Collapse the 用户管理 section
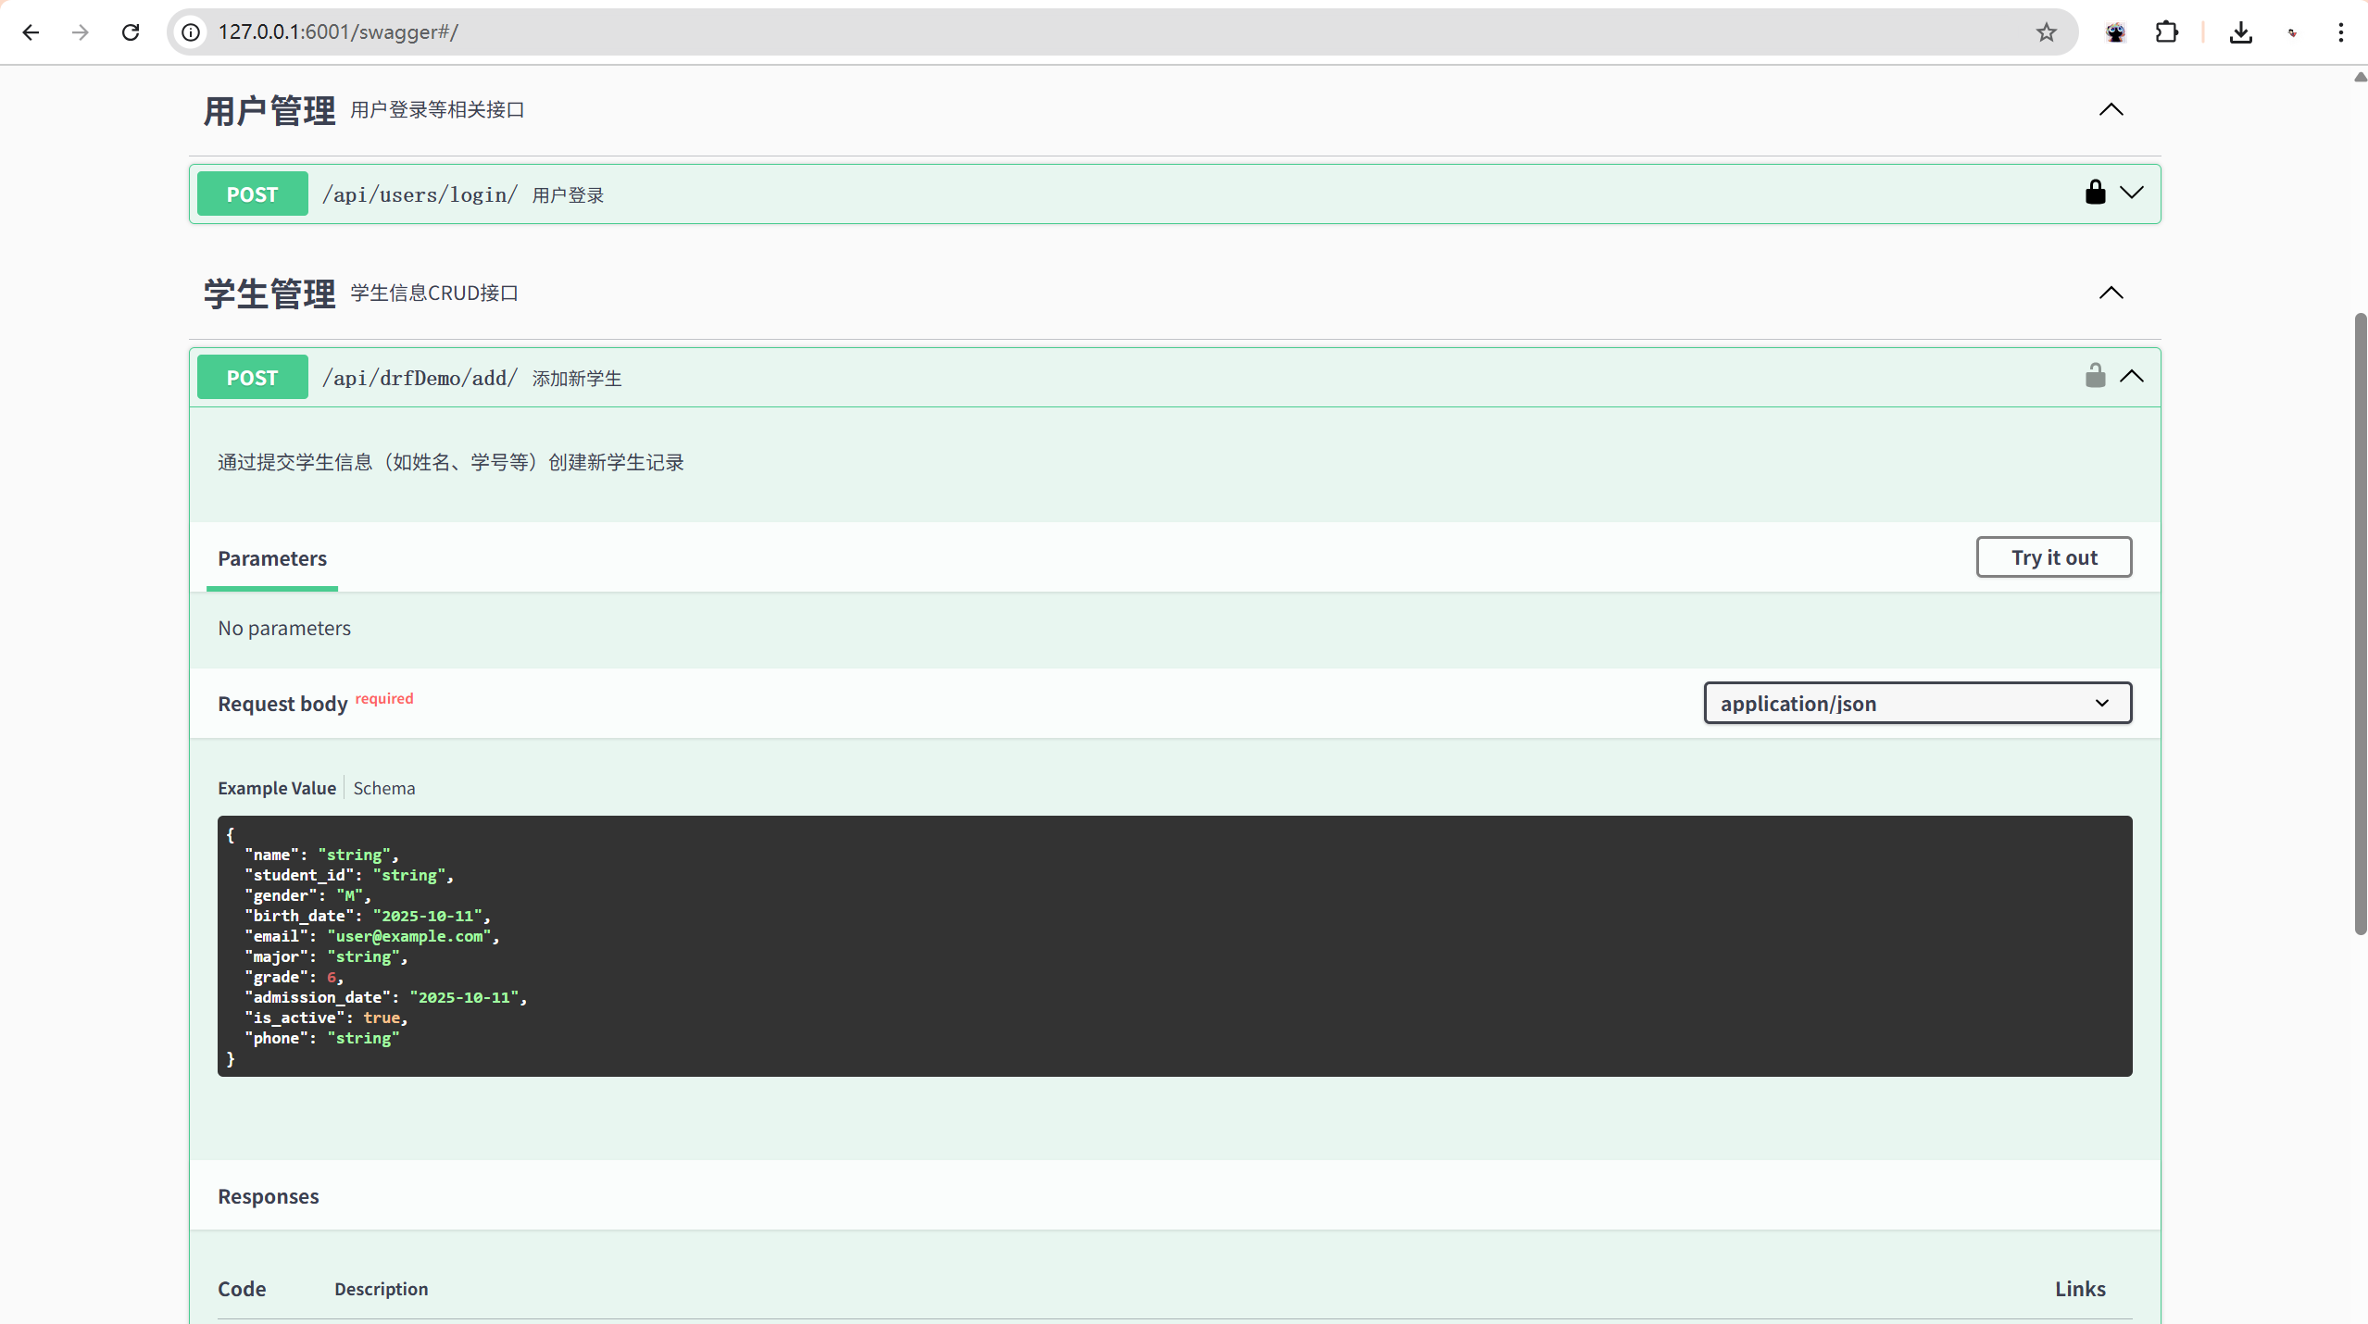 pyautogui.click(x=2111, y=110)
